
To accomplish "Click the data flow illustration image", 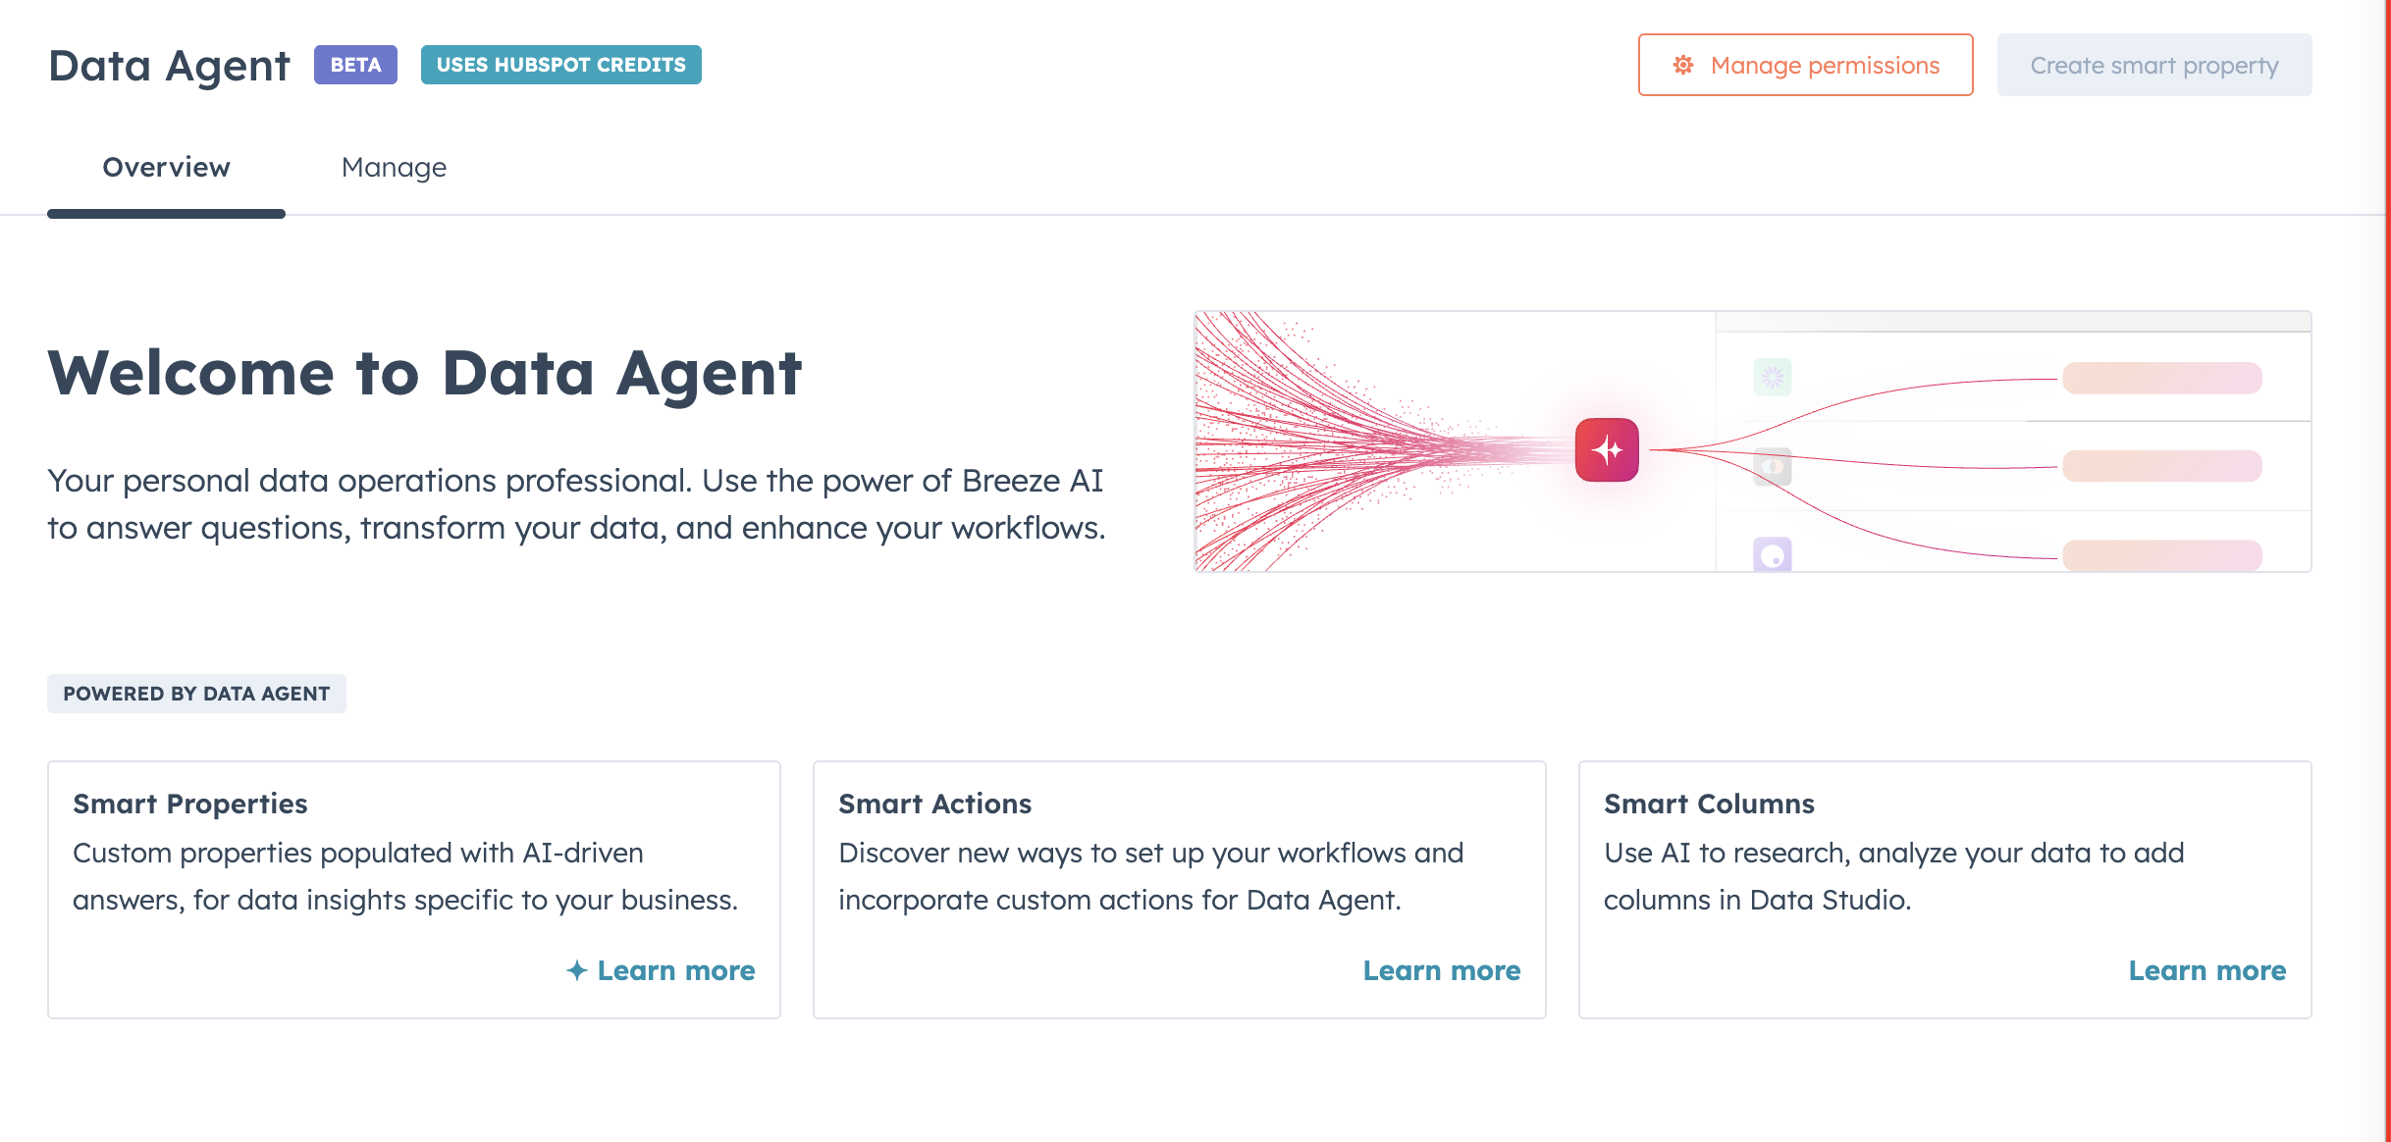I will click(1753, 443).
